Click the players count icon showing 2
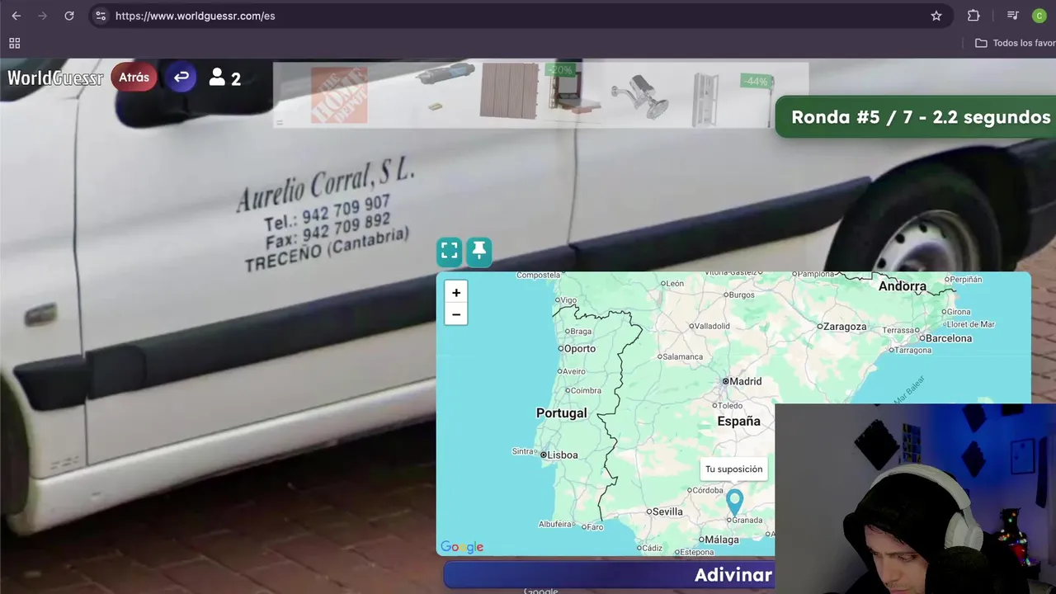 tap(224, 78)
